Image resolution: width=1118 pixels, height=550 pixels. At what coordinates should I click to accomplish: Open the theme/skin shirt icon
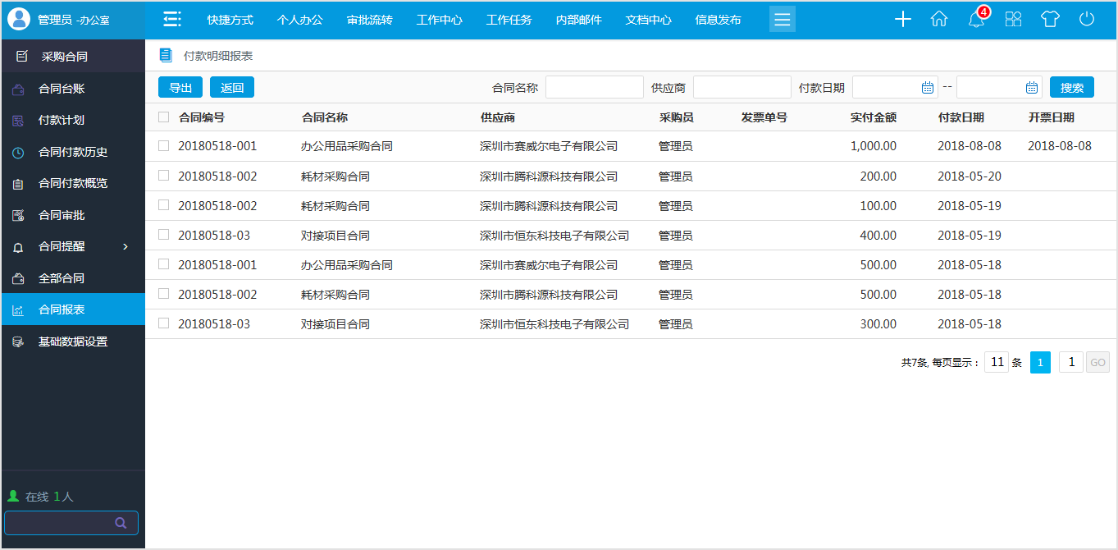point(1050,19)
